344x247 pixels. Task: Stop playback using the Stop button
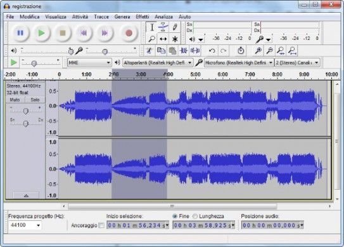tap(63, 33)
